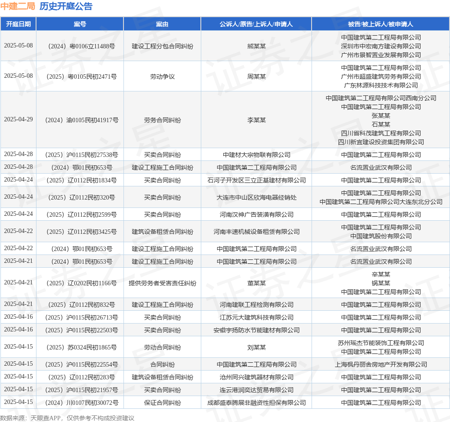
Task: Click plaintiff 大连市中山区欣海电器经销处
Action: coord(257,197)
